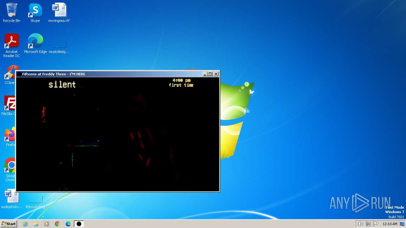
Task: Open Internet Explorer from the taskbar
Action: (x=25, y=224)
